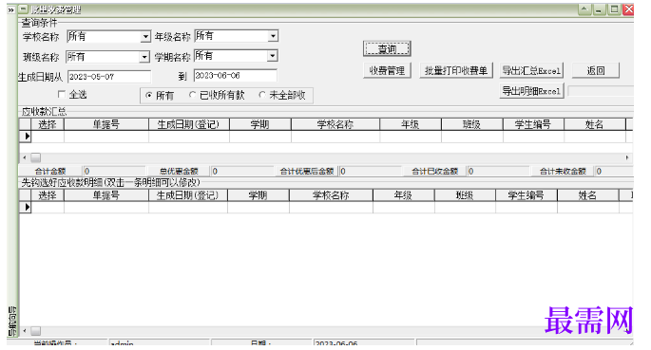Image resolution: width=651 pixels, height=350 pixels.
Task: Click 年级 header in summary table
Action: 411,124
